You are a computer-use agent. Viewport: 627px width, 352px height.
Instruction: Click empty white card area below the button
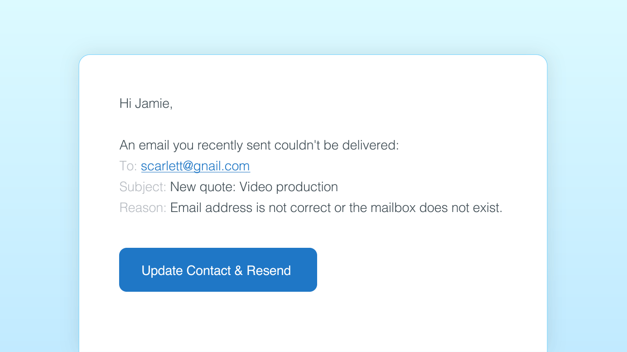pos(313,322)
